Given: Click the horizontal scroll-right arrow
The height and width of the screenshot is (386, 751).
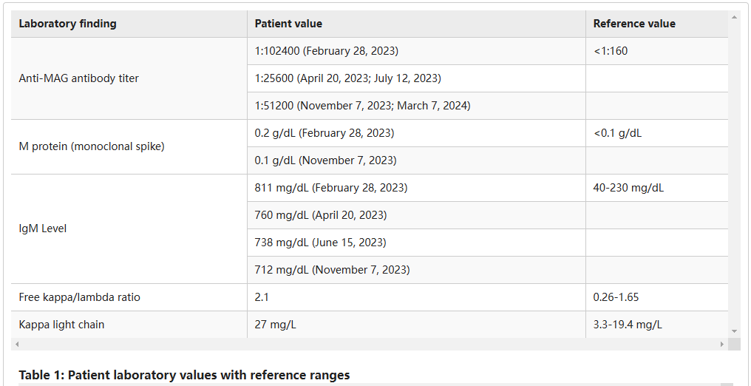Looking at the screenshot, I should (722, 345).
